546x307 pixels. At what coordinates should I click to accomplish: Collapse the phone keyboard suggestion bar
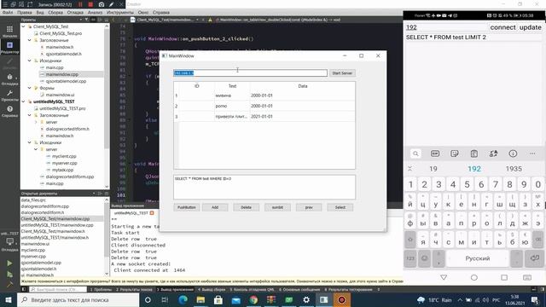410,169
